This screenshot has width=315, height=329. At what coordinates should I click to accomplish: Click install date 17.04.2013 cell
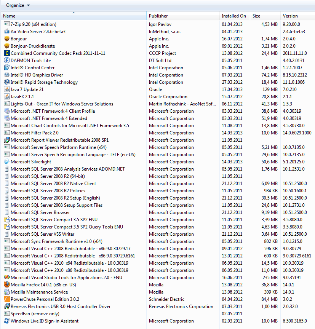pos(232,89)
